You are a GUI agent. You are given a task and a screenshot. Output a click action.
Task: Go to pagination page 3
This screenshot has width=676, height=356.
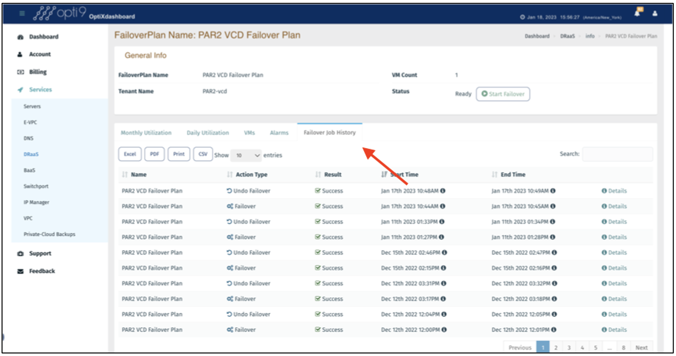(569, 348)
